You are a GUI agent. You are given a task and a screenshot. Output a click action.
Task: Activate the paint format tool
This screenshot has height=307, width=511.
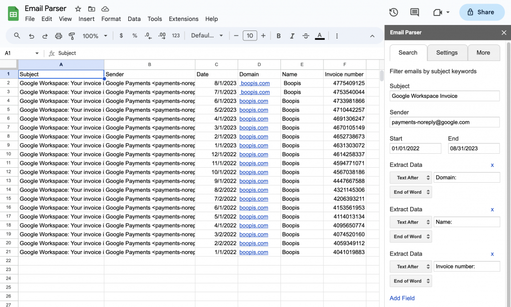click(72, 36)
